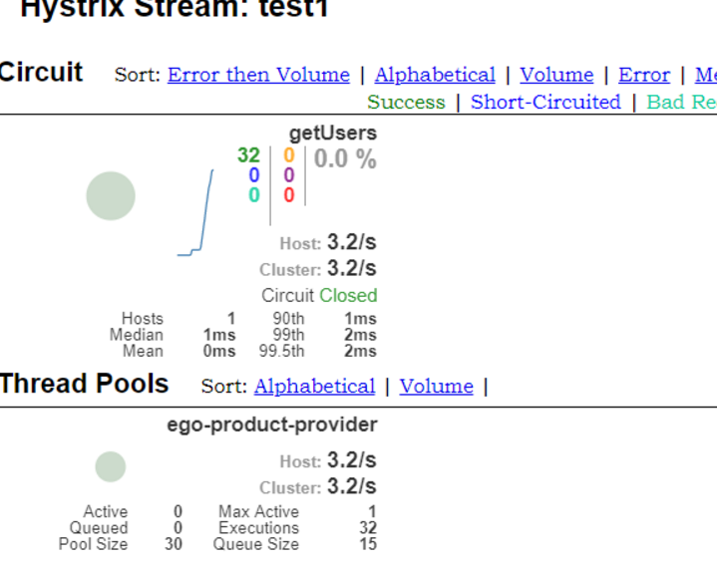Click the getUsers request rate sparkline graph
The width and height of the screenshot is (717, 567).
coord(196,214)
